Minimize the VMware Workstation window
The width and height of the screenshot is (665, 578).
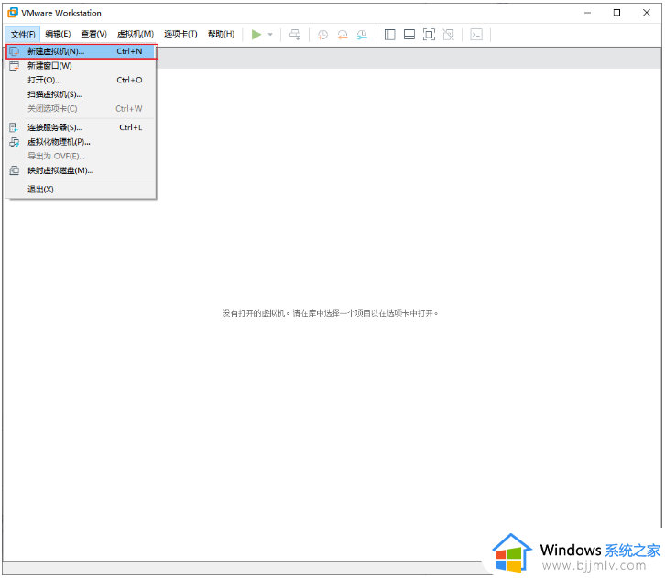(x=587, y=13)
